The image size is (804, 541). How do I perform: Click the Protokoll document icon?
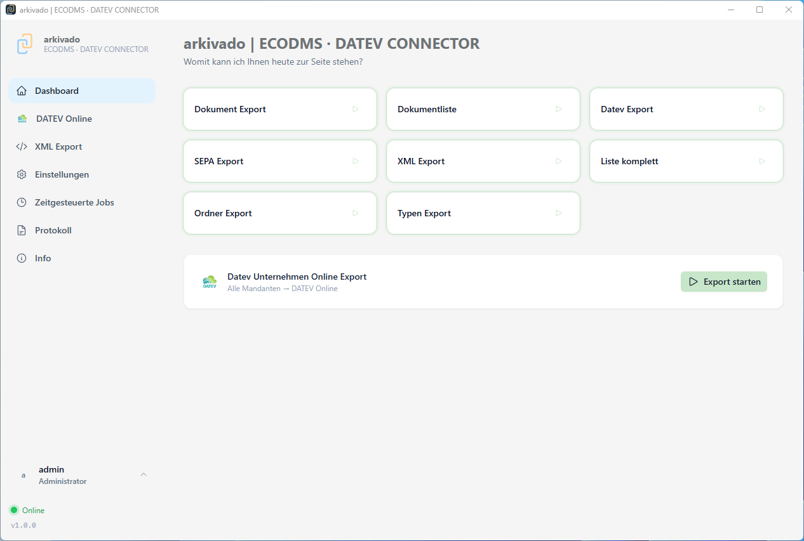click(22, 230)
